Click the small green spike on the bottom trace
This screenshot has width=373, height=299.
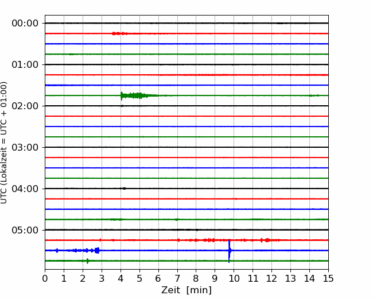point(88,261)
